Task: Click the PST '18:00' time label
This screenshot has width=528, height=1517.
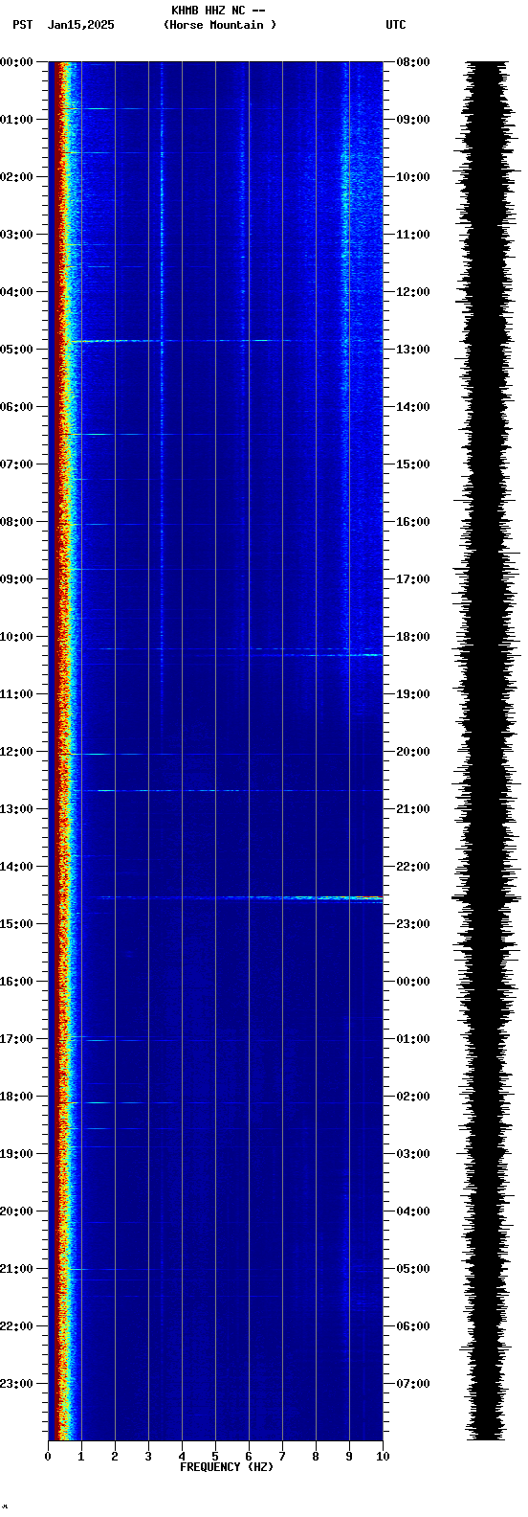Action: (16, 1097)
